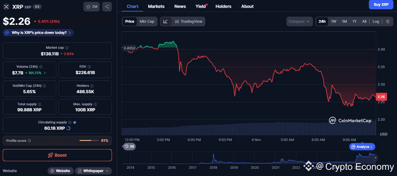Click the Buy XRP button
The height and width of the screenshot is (176, 397).
(381, 5)
